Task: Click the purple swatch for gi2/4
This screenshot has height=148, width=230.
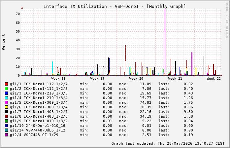Action: click(7, 135)
